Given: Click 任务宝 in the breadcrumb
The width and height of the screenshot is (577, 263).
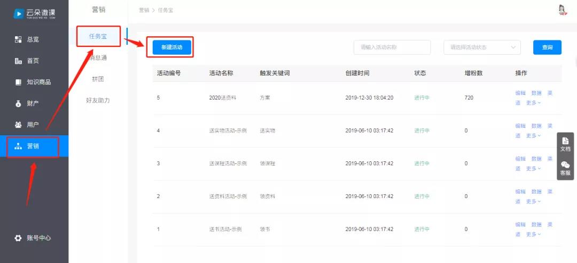Looking at the screenshot, I should (166, 10).
